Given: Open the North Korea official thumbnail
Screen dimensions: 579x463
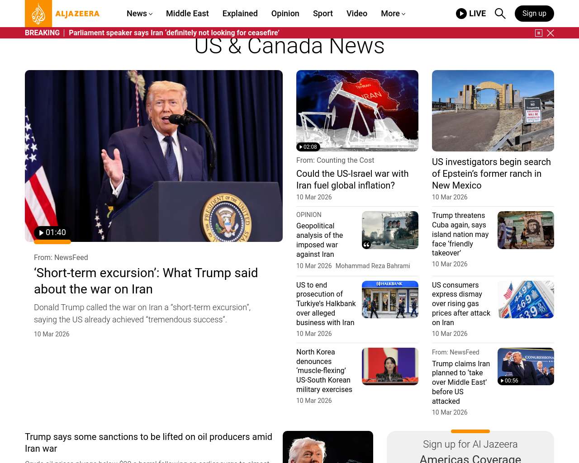Looking at the screenshot, I should tap(390, 366).
